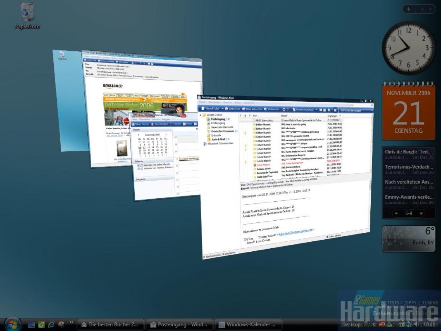Viewport: 441px width, 331px height.
Task: Click the amazon.de logo in the email
Action: pos(113,86)
